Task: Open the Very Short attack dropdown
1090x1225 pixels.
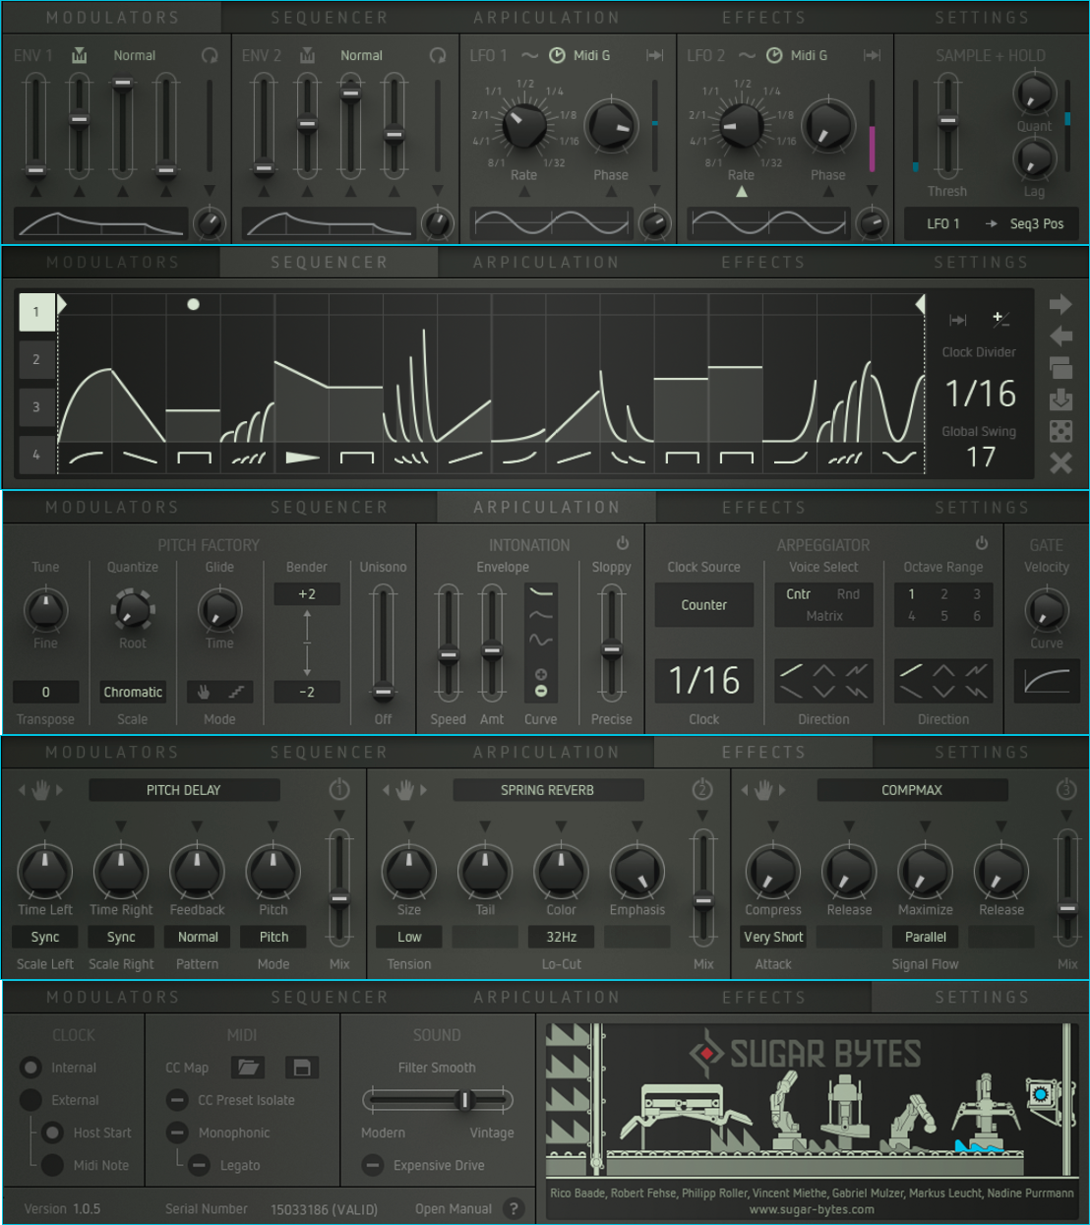Action: (773, 937)
